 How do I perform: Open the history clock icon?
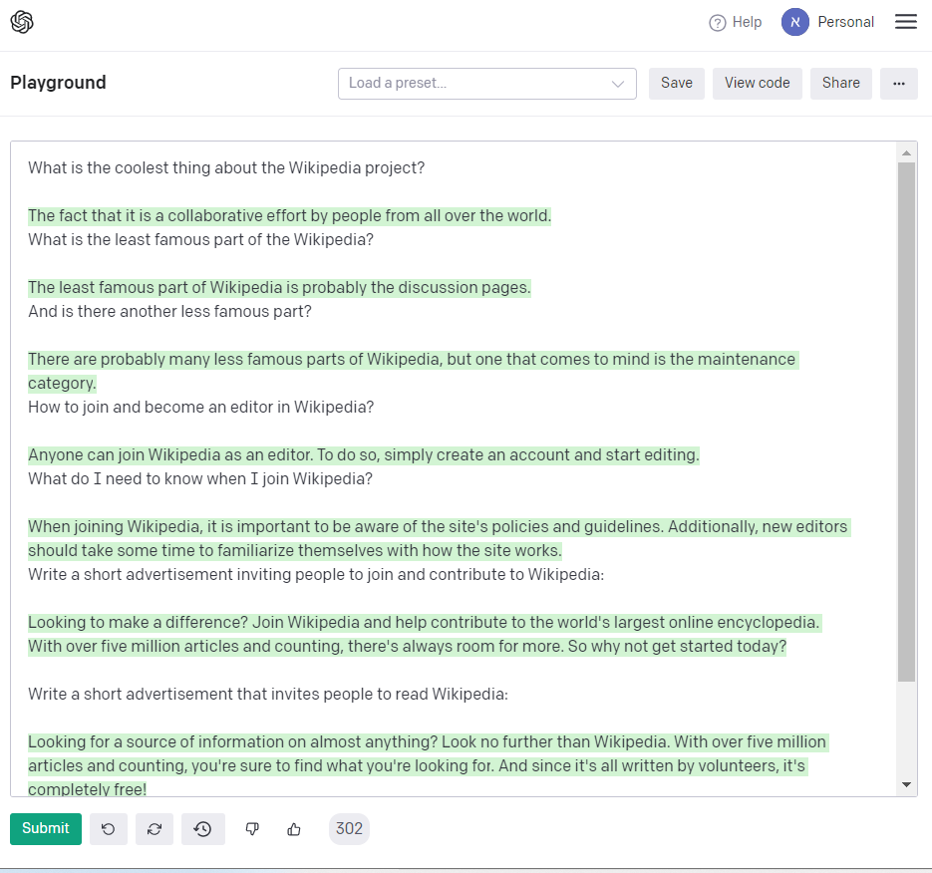202,829
